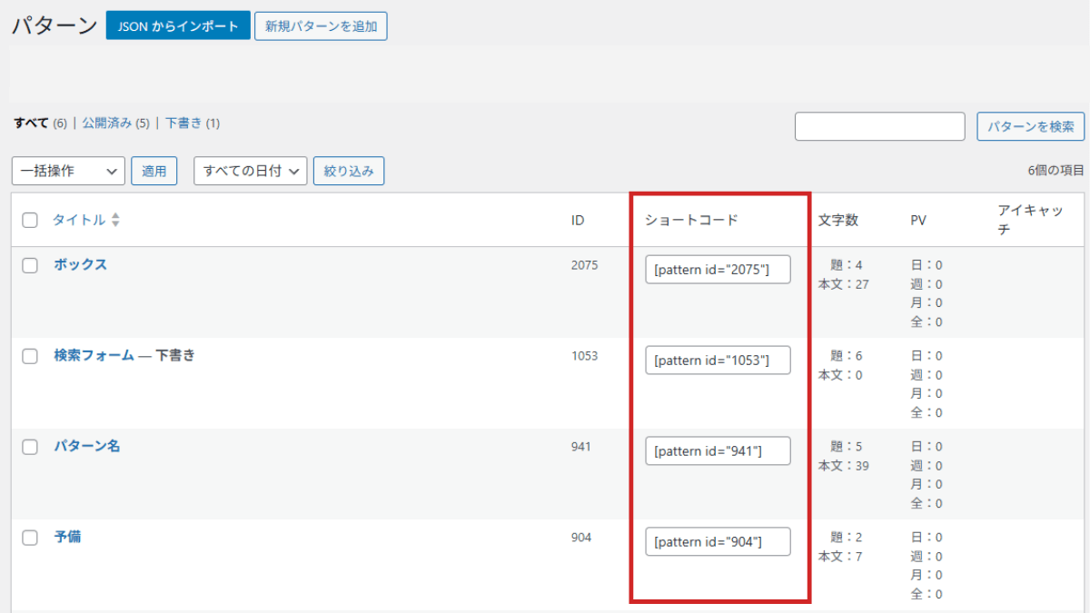Click sort arrows next to タイトル

115,221
